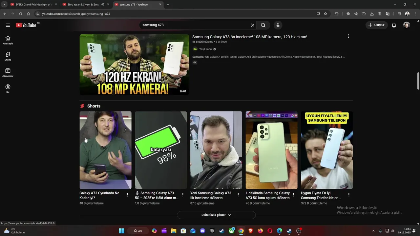Screen dimensions: 420x236
Task: Go to the browser home page
Action: pos(28,14)
